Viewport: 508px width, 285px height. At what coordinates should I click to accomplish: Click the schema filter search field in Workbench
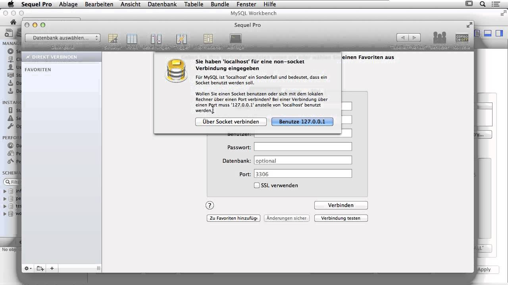(x=12, y=182)
